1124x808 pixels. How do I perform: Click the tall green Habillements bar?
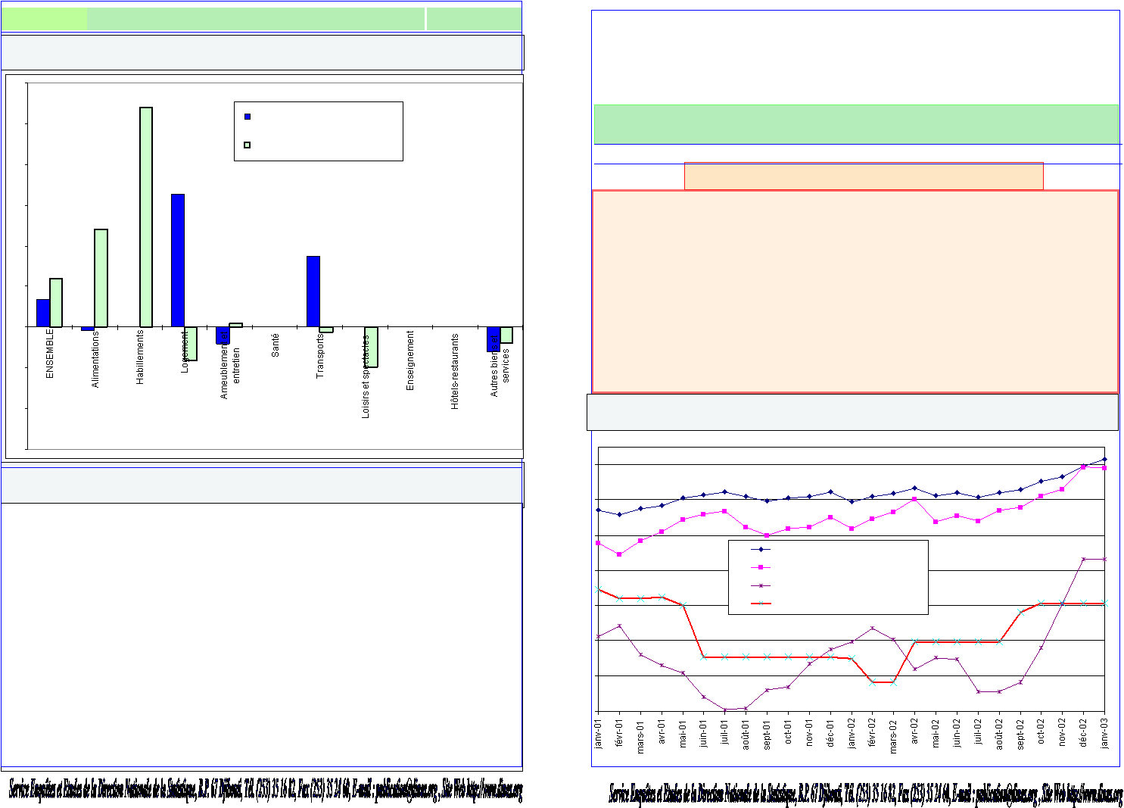coord(146,217)
